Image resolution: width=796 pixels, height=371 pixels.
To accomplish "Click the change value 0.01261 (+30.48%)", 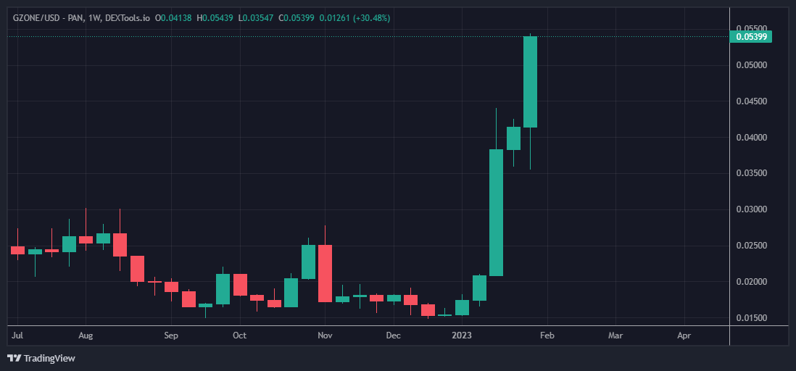I will (x=355, y=18).
